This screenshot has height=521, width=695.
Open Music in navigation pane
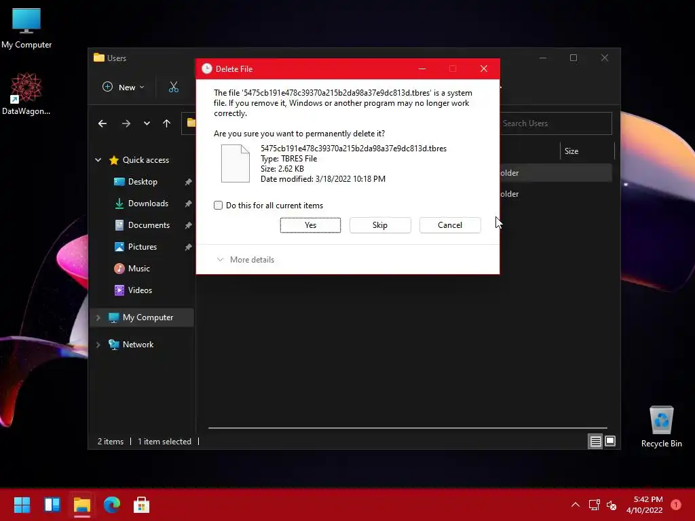point(138,269)
